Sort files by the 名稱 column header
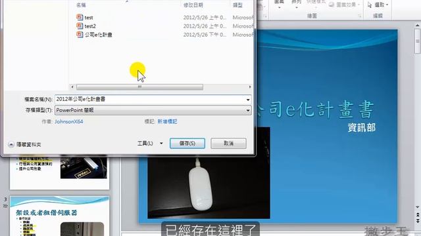Image resolution: width=421 pixels, height=236 pixels. pos(81,5)
